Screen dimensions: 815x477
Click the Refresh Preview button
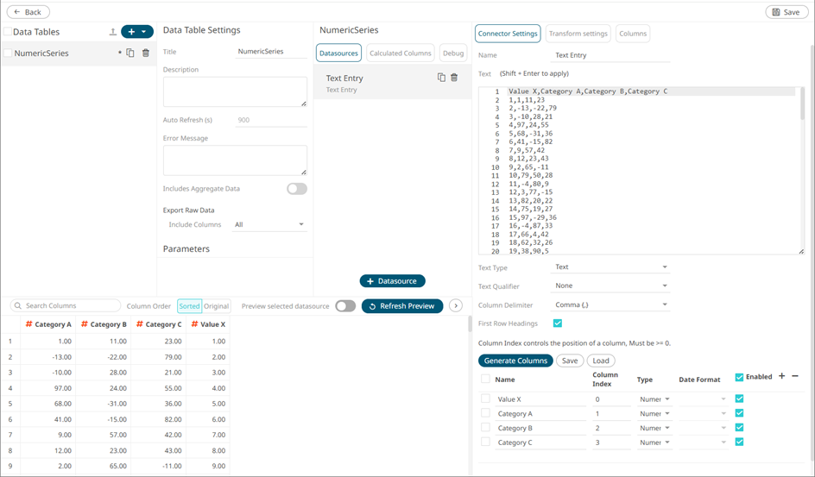(402, 306)
